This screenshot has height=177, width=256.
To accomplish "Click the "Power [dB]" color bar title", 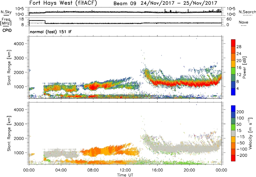I will click(244, 67).
